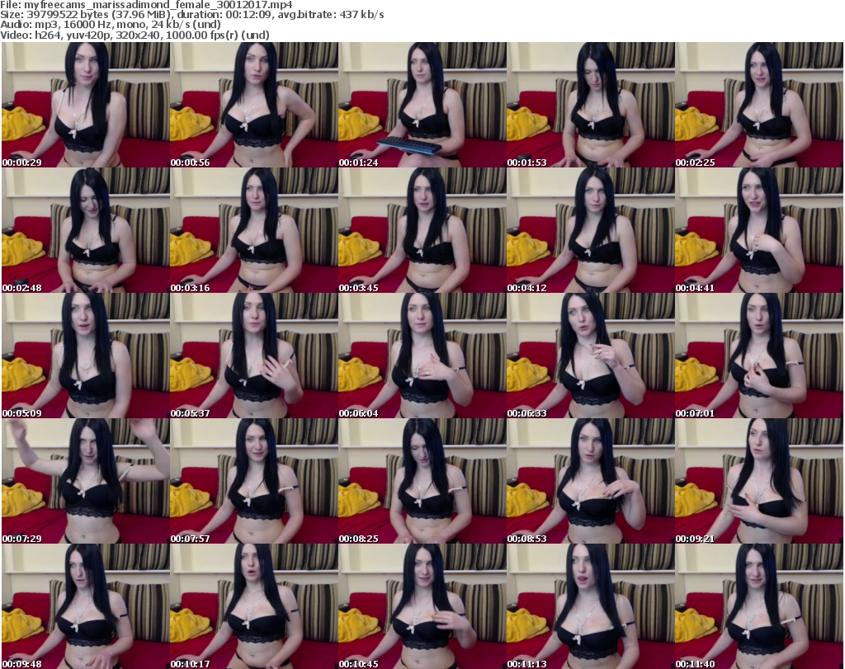Image resolution: width=845 pixels, height=669 pixels.
Task: Select the thumbnail frame stamped 00:00:29
Action: click(x=86, y=105)
